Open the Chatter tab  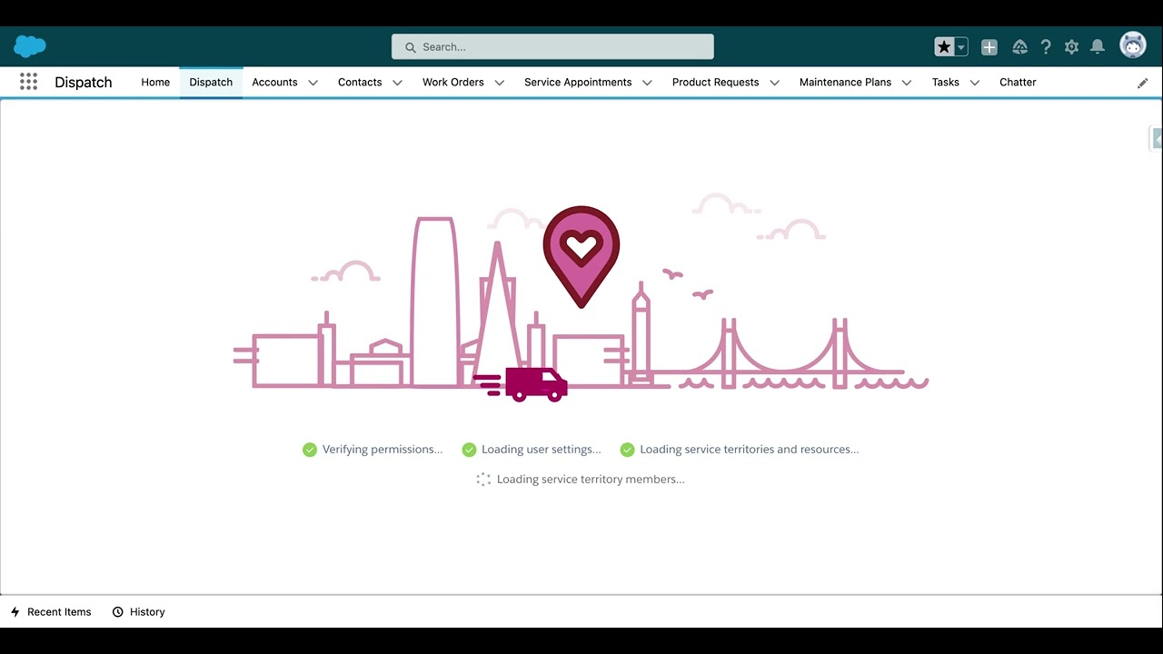tap(1018, 82)
